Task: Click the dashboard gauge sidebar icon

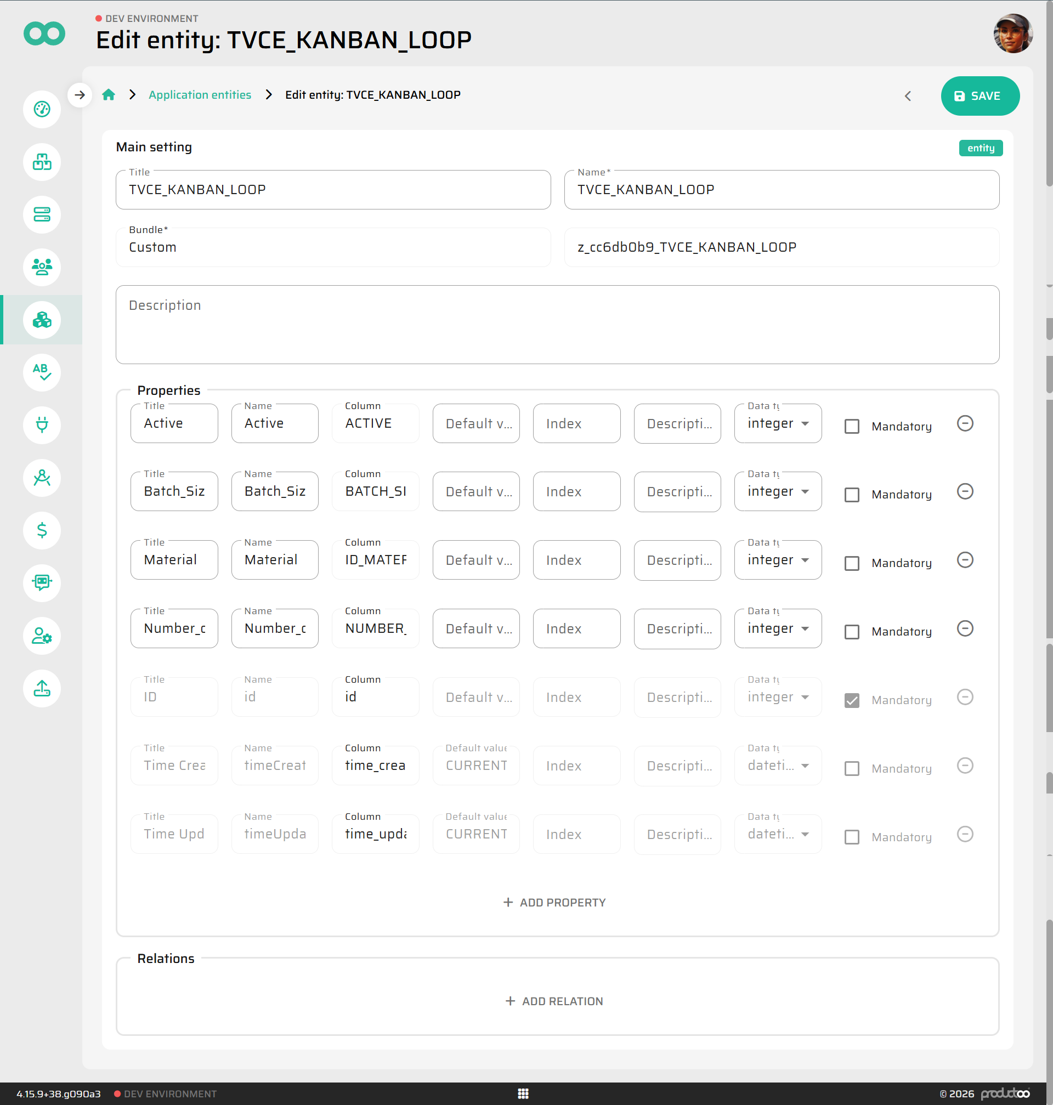Action: [42, 110]
